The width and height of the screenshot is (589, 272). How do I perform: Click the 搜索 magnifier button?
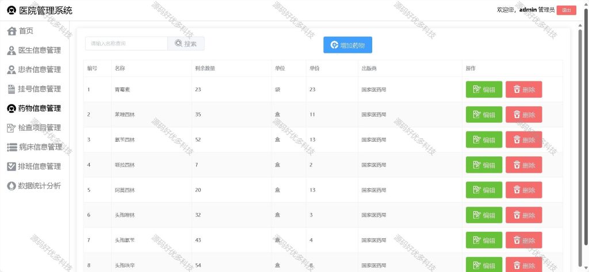click(186, 44)
